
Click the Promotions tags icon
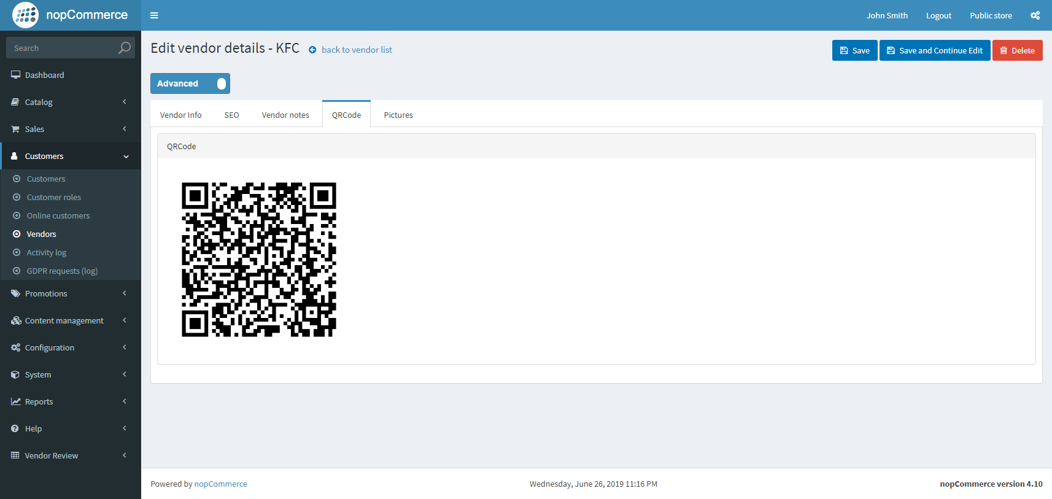pyautogui.click(x=15, y=293)
